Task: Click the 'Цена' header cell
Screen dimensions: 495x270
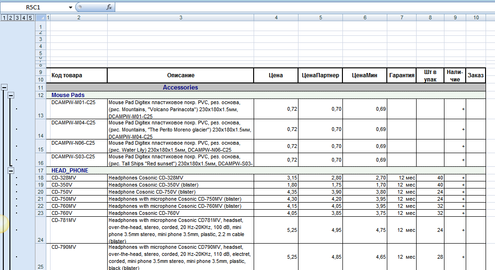Action: [276, 75]
